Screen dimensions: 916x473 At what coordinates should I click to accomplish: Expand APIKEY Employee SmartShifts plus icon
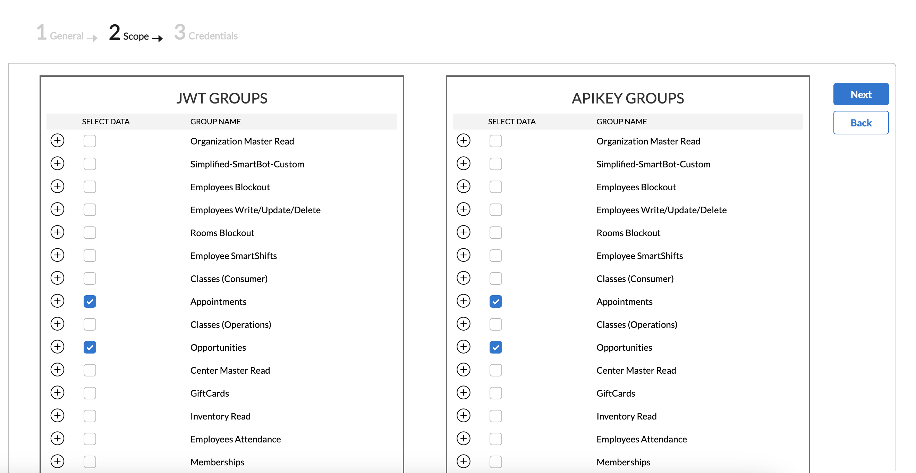click(463, 255)
